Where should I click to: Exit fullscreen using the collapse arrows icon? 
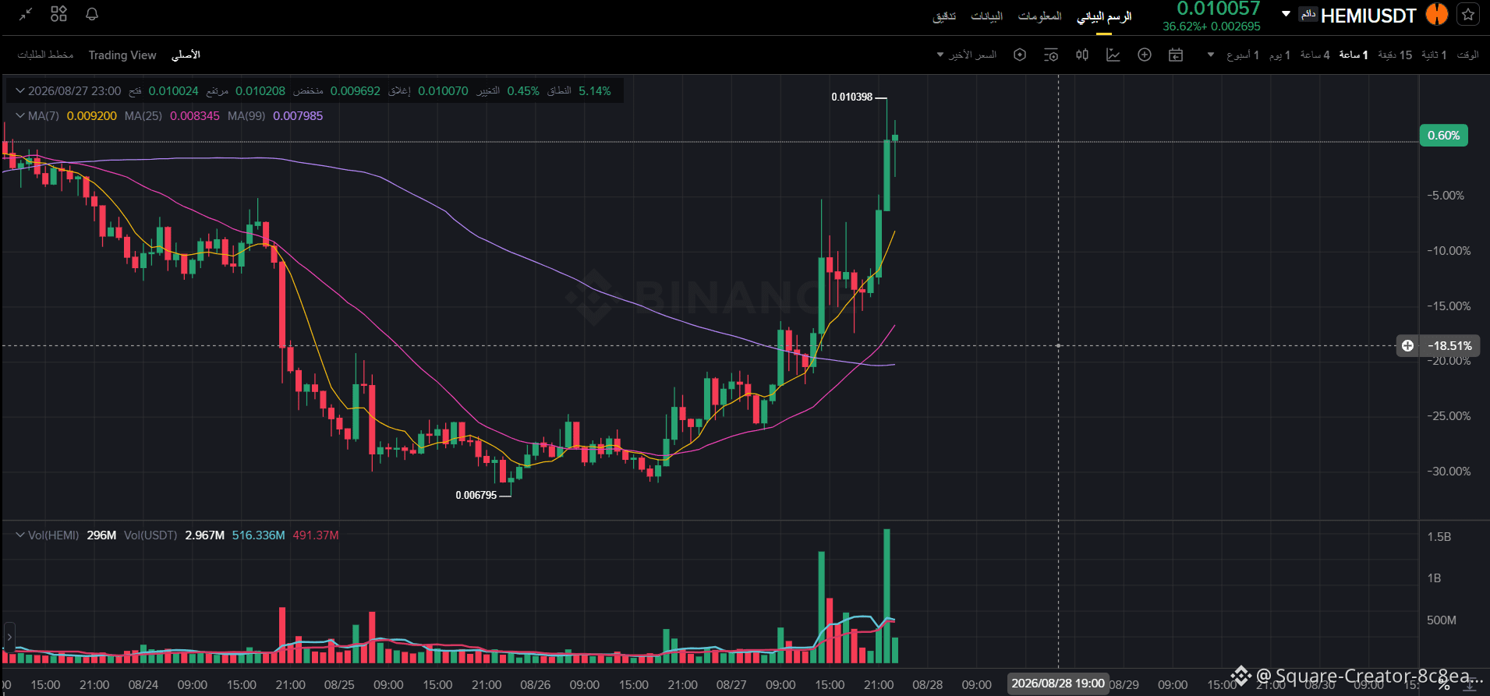click(26, 14)
